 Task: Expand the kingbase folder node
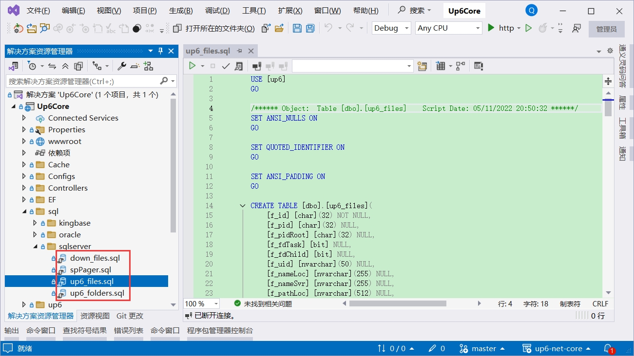click(x=35, y=223)
